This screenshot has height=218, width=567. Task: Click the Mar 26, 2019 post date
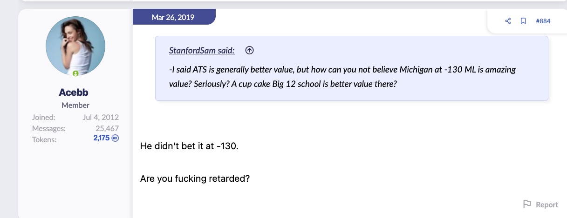[173, 17]
